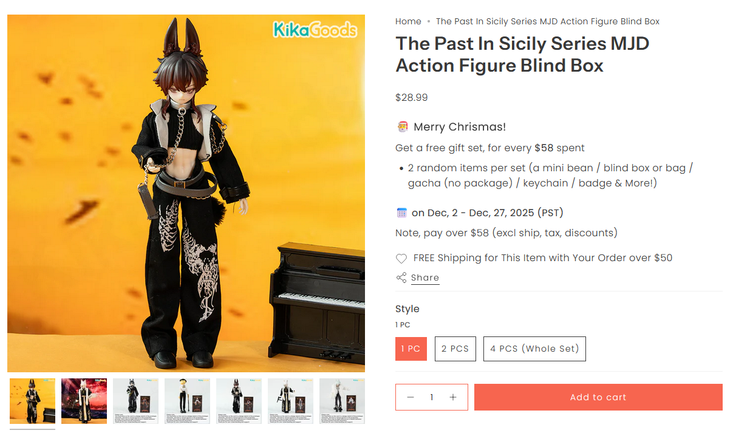The height and width of the screenshot is (433, 733).
Task: Open third thumbnail of dark-outfit figure
Action: point(135,401)
